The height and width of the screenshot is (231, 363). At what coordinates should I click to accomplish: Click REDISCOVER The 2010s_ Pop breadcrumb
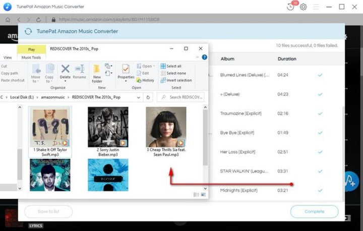tap(96, 97)
